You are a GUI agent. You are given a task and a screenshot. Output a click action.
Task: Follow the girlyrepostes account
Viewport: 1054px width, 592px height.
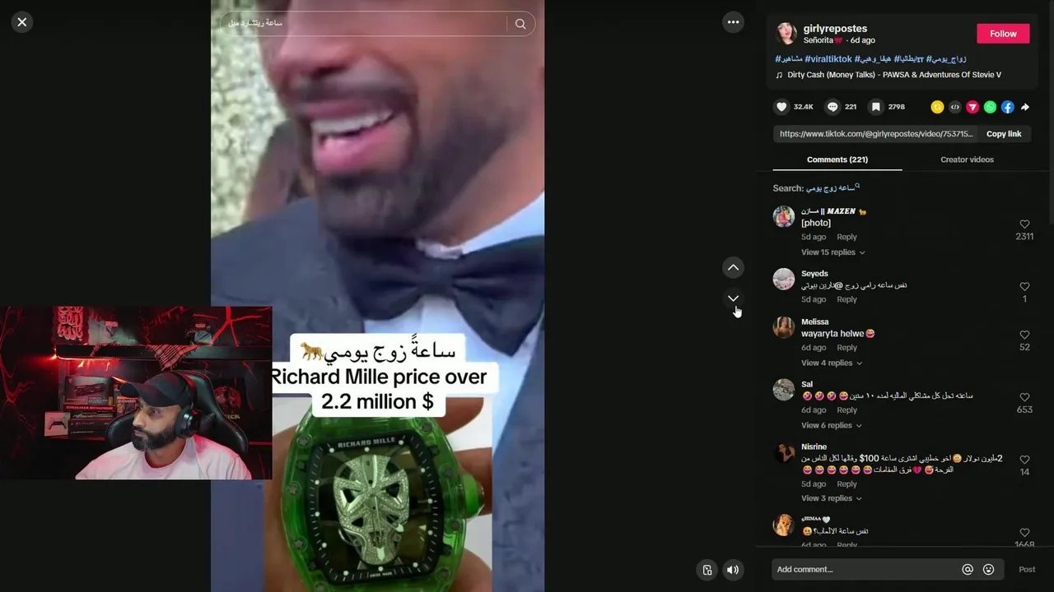click(1003, 34)
